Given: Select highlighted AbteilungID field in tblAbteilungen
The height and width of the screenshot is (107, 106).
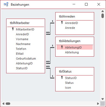Looking at the screenshot, I should [75, 47].
